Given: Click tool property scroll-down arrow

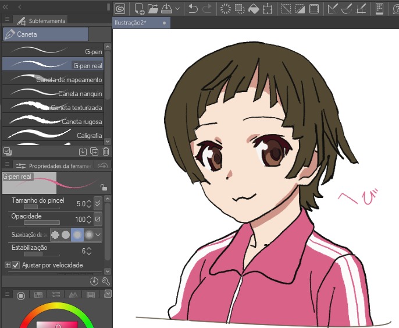Looking at the screenshot, I should [x=108, y=271].
